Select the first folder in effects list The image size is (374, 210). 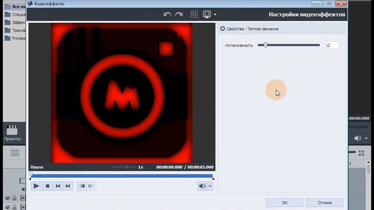tap(15, 6)
